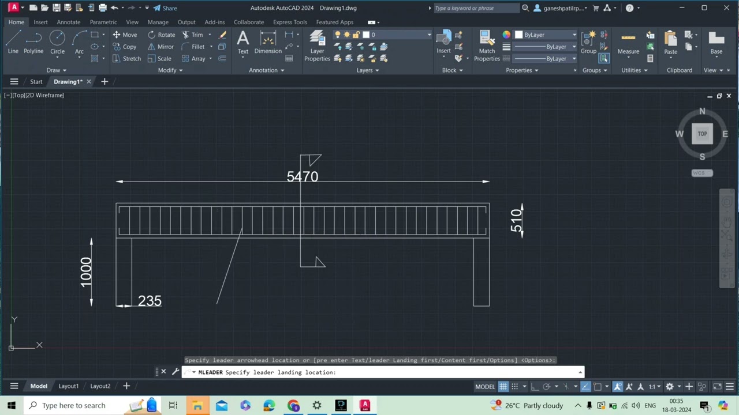The image size is (739, 415).
Task: Open the Insert ribbon tab
Action: pyautogui.click(x=40, y=22)
